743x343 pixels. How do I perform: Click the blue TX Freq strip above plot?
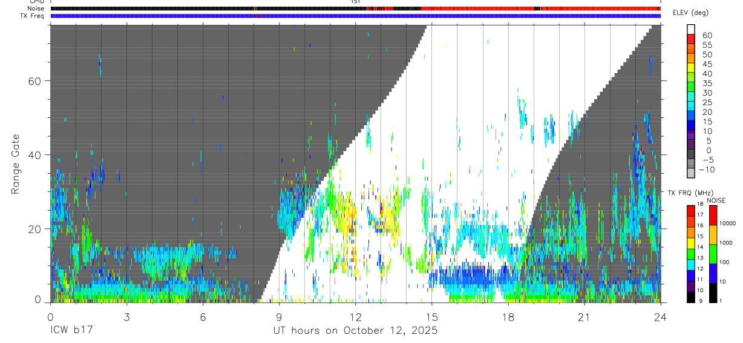(x=355, y=16)
